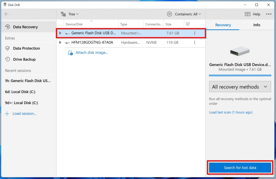Click the shield column header icon
Image resolution: width=276 pixels, height=179 pixels.
click(x=188, y=24)
